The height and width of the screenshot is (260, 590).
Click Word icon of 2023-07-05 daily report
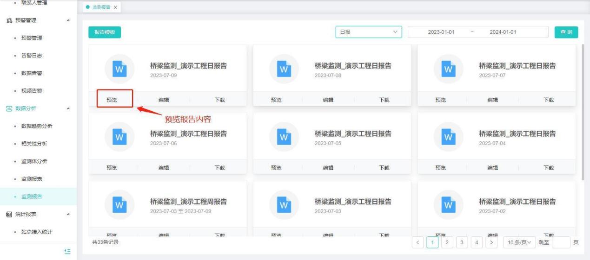coord(284,137)
